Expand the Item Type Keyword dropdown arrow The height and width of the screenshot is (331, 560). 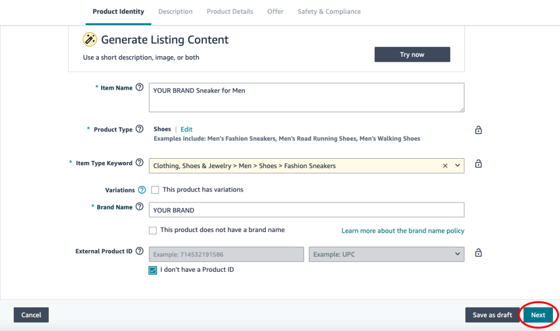pos(457,166)
